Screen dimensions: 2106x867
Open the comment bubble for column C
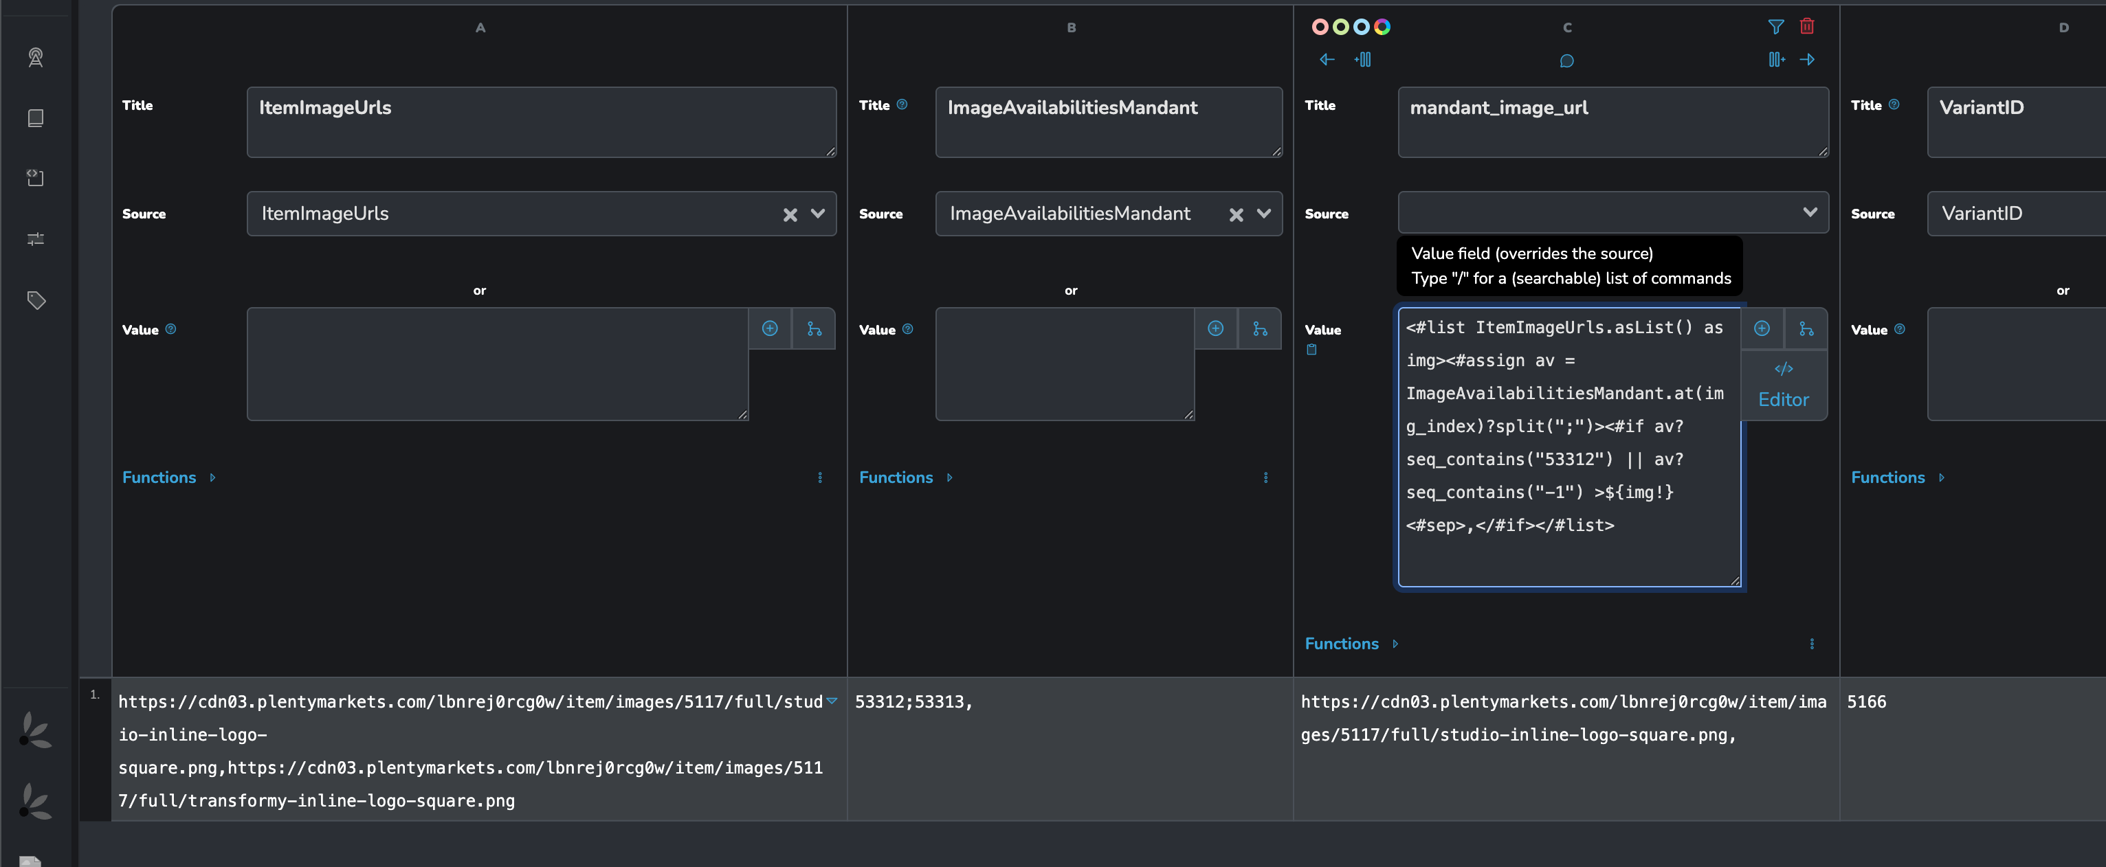(x=1566, y=61)
